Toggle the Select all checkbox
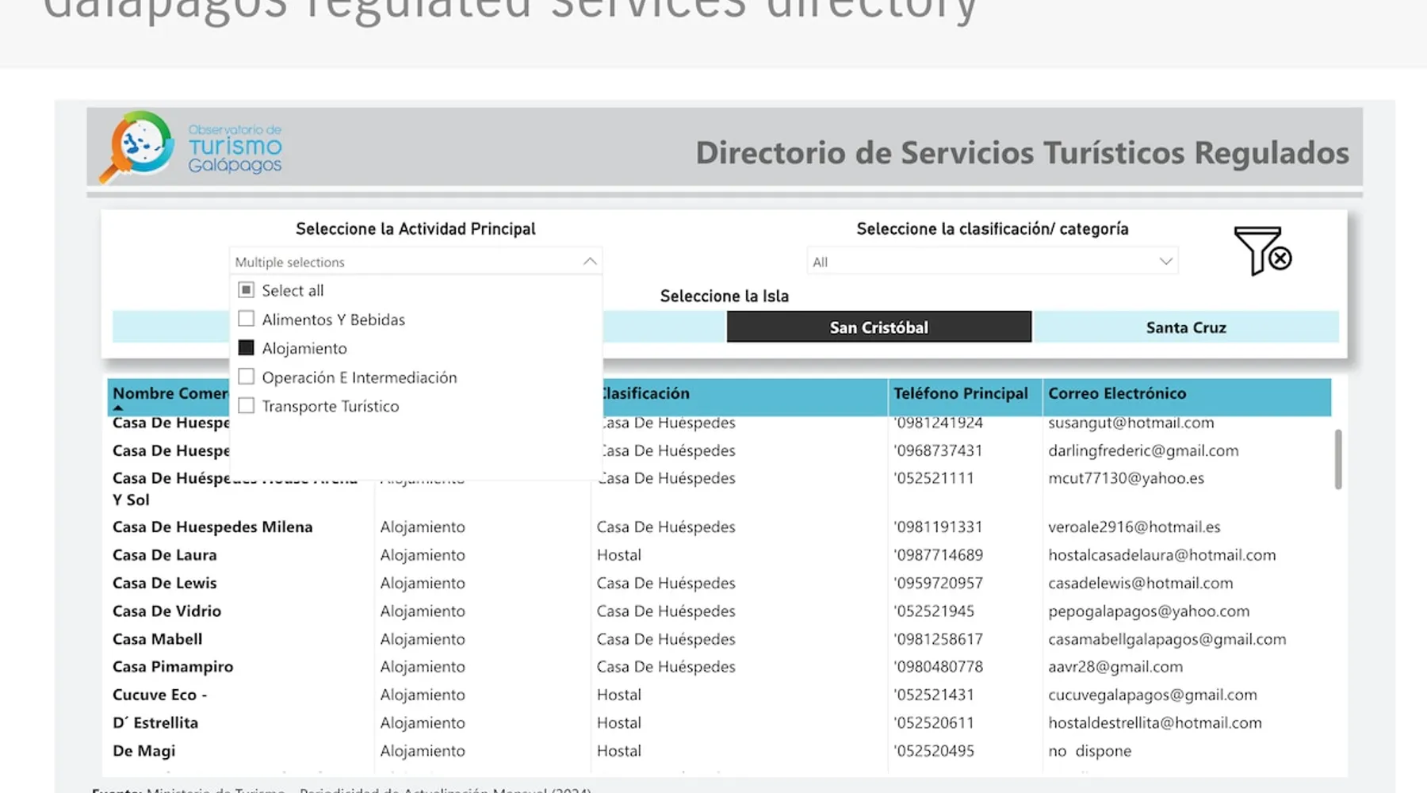The width and height of the screenshot is (1427, 793). pos(247,290)
